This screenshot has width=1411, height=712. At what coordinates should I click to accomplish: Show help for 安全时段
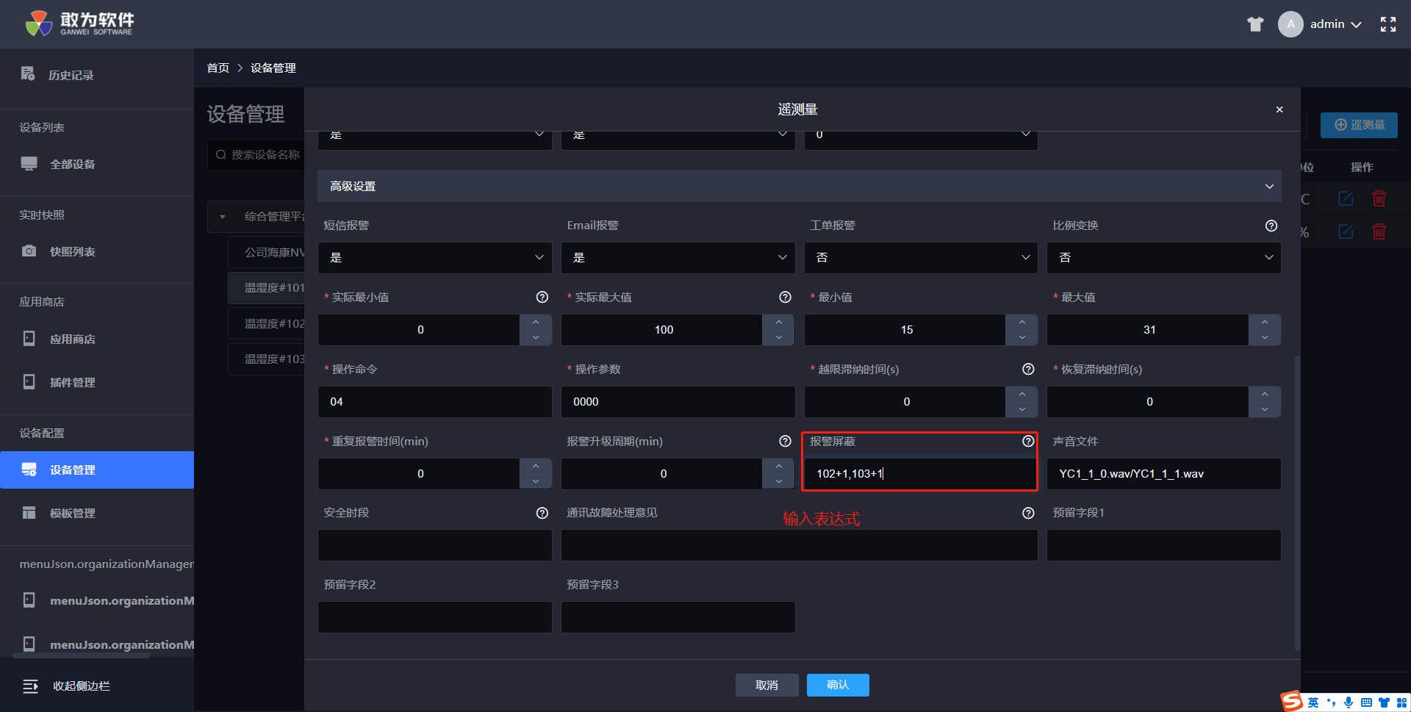click(542, 513)
